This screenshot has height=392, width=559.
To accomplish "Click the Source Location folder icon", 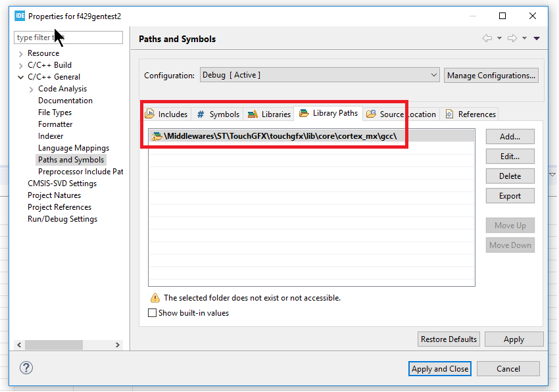I will tap(371, 114).
